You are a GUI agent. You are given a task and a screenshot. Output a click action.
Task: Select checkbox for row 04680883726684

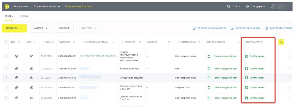tap(5, 69)
